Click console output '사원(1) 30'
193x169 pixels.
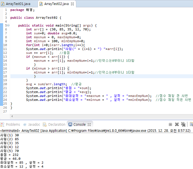(10, 135)
